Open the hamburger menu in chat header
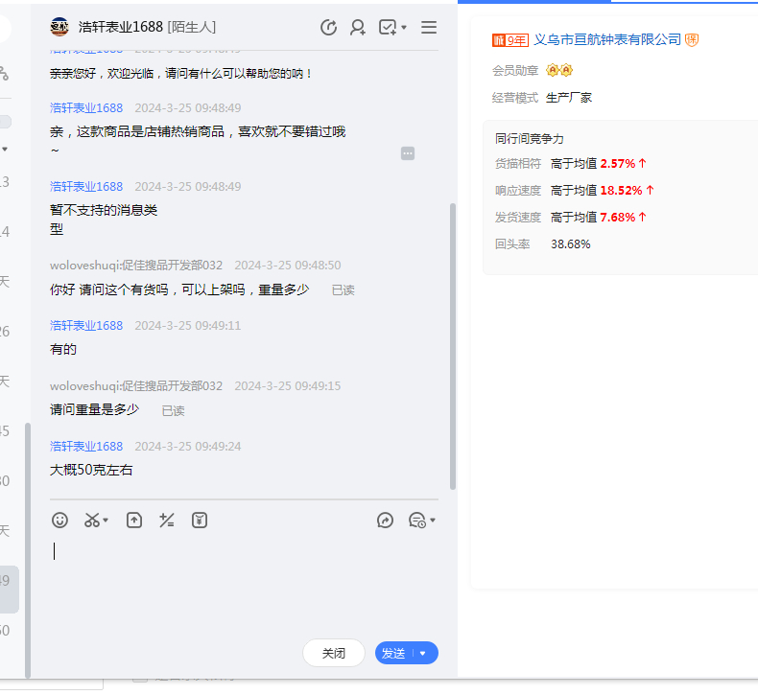758x695 pixels. (x=429, y=28)
